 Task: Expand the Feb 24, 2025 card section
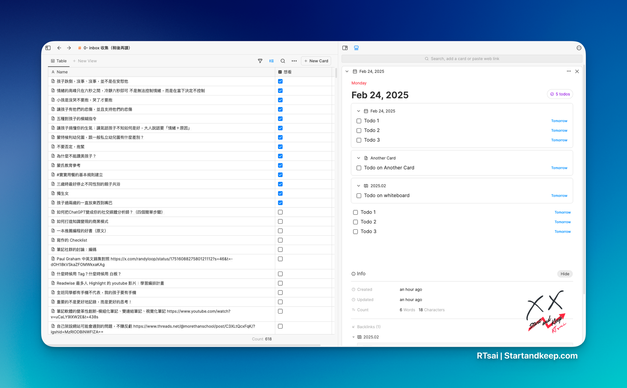pyautogui.click(x=359, y=110)
